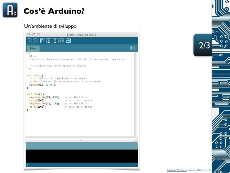Click the Verify (play) toolbar icon
Screen dimensions: 230x173
coord(29,41)
